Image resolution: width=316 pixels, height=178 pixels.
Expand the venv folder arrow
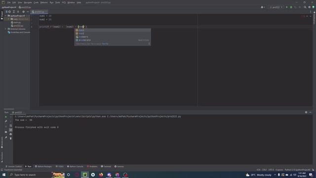point(9,19)
